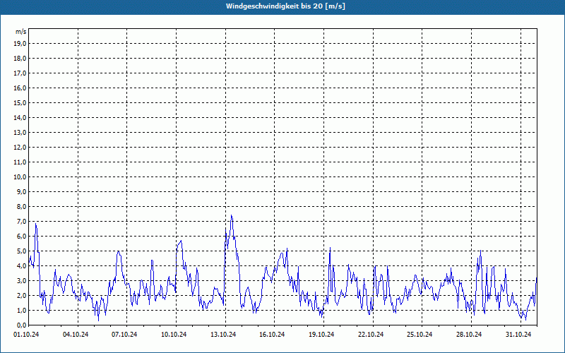Click the 18,0 y-axis label
565x353 pixels.
click(x=20, y=59)
